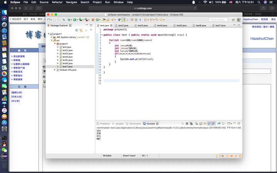Image resolution: width=277 pixels, height=173 pixels.
Task: Click the New Java Class icon
Action: pos(97,20)
